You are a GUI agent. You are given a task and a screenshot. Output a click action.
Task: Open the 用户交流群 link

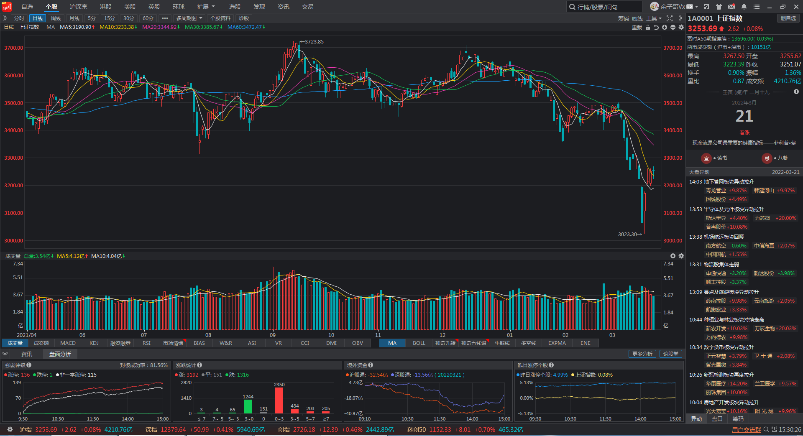(747, 430)
